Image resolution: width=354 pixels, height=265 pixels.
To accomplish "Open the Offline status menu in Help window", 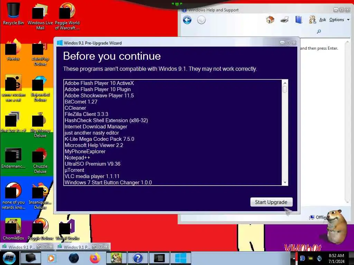I will tap(318, 217).
